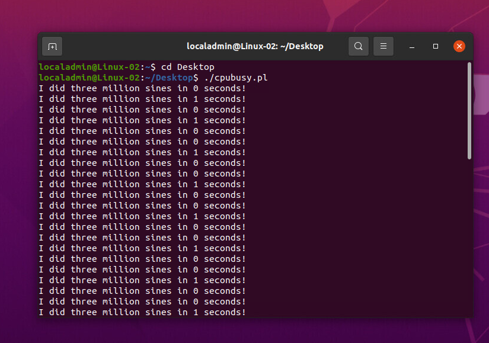Click the green localadmin@Linux-02 prompt on the first line
This screenshot has height=343, width=489.
point(89,67)
